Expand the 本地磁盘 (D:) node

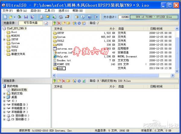(4, 105)
